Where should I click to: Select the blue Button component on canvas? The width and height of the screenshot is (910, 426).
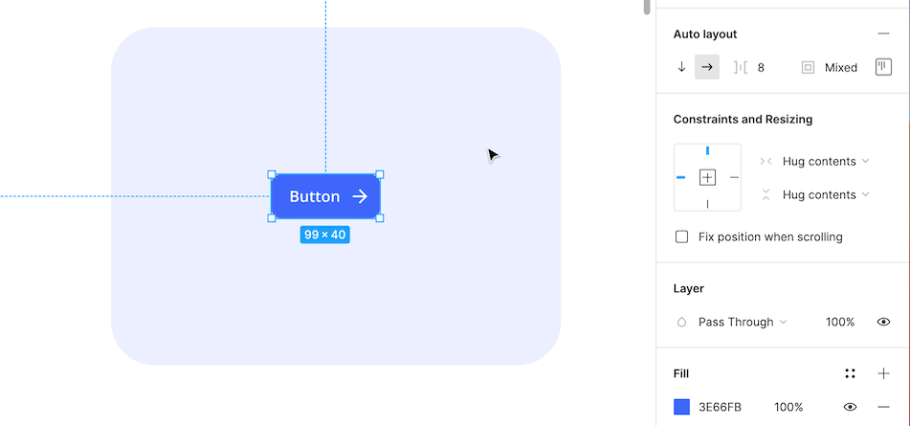(x=325, y=196)
